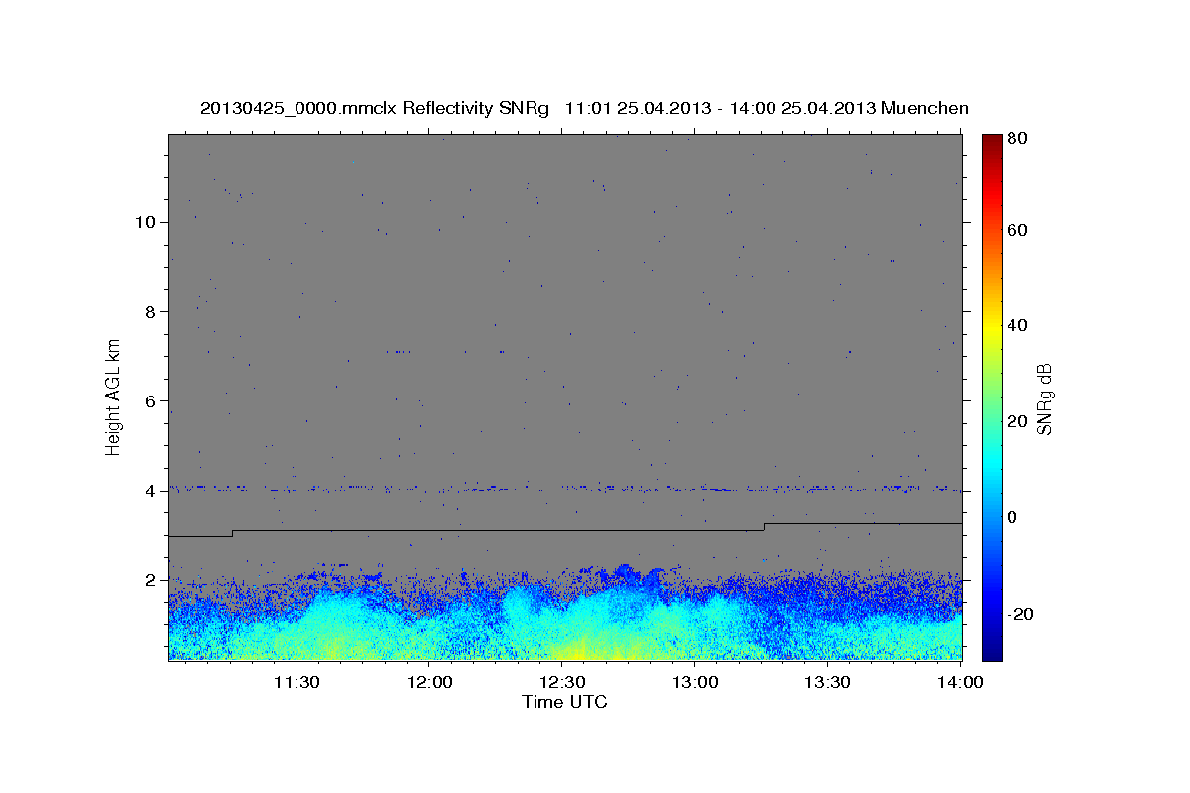The height and width of the screenshot is (793, 1190).
Task: Click the 'SNRg dB' colorbar label
Action: (1044, 398)
